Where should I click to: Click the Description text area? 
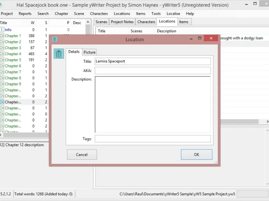[x=153, y=105]
